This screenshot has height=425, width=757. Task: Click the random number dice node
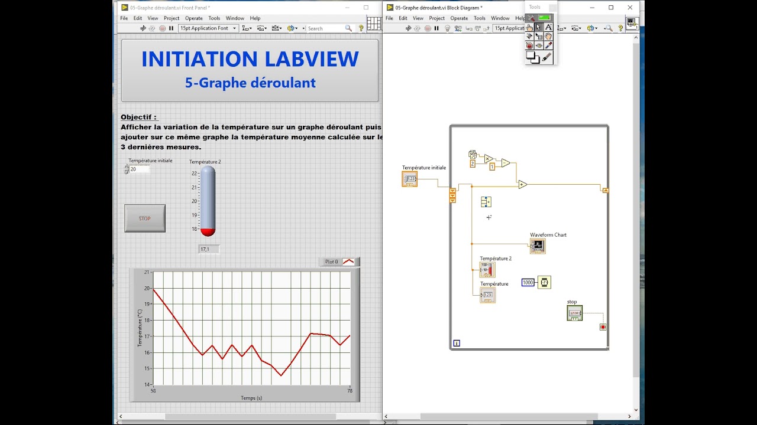coord(472,154)
